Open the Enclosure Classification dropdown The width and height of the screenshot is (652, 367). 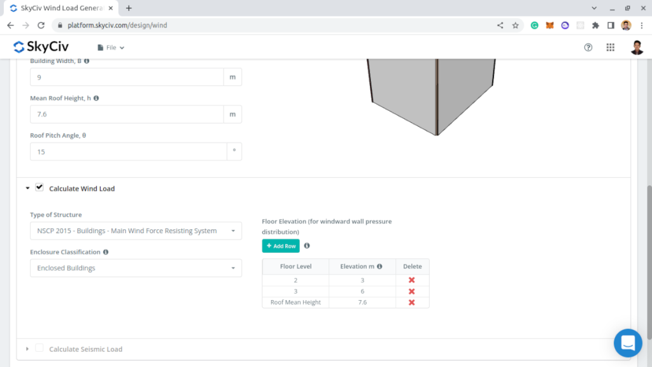136,268
